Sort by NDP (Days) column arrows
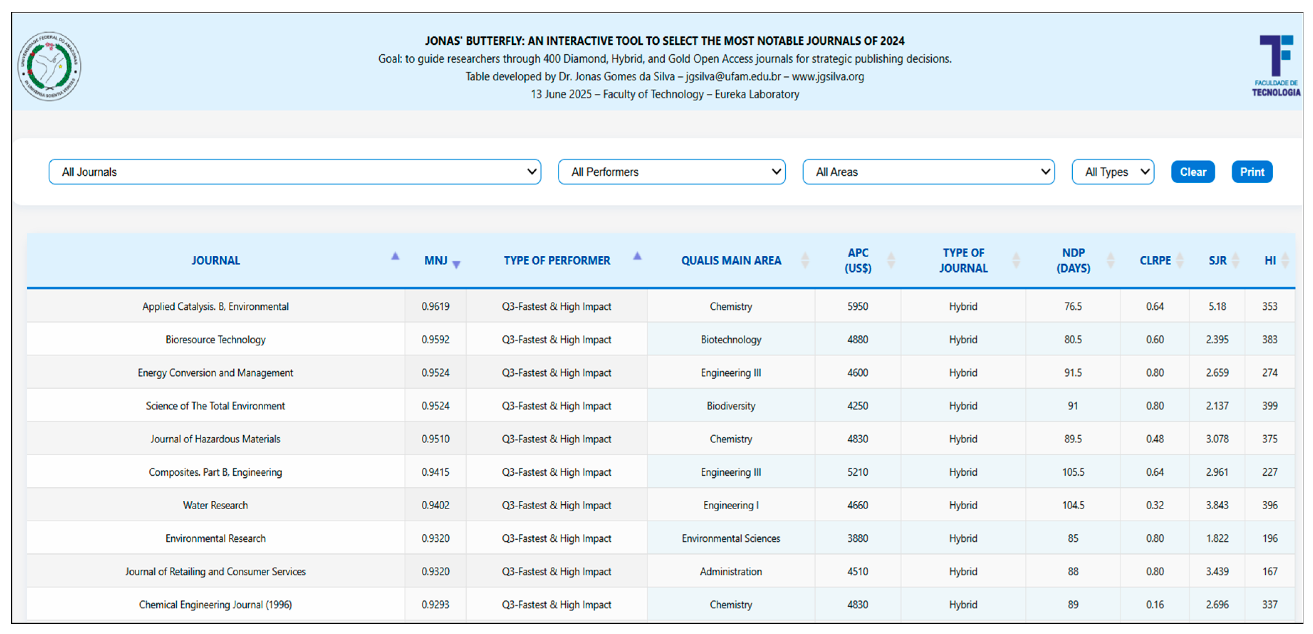Screen dimensions: 1313x634 [1110, 260]
